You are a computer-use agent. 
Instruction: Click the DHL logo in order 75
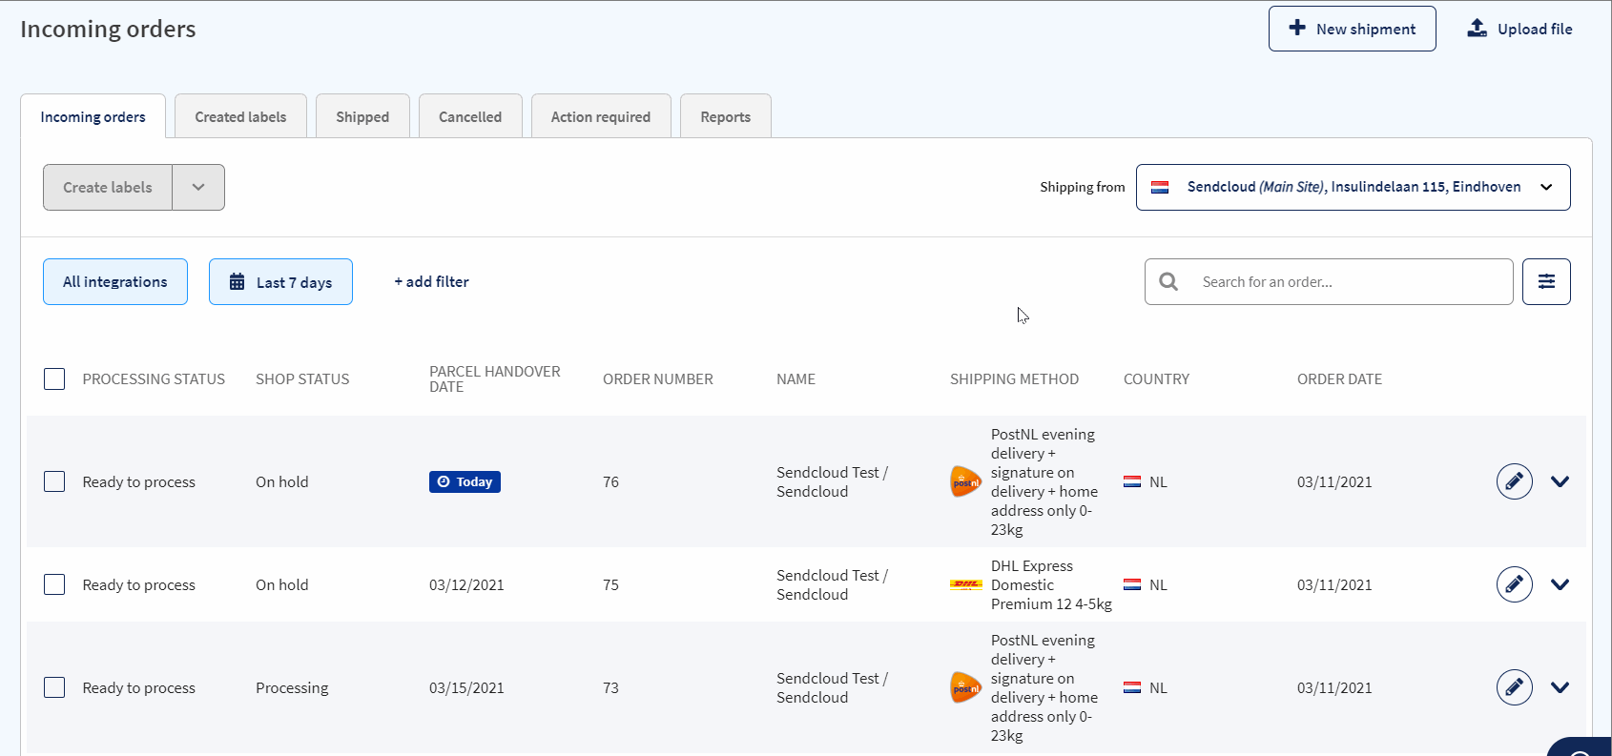pyautogui.click(x=965, y=584)
